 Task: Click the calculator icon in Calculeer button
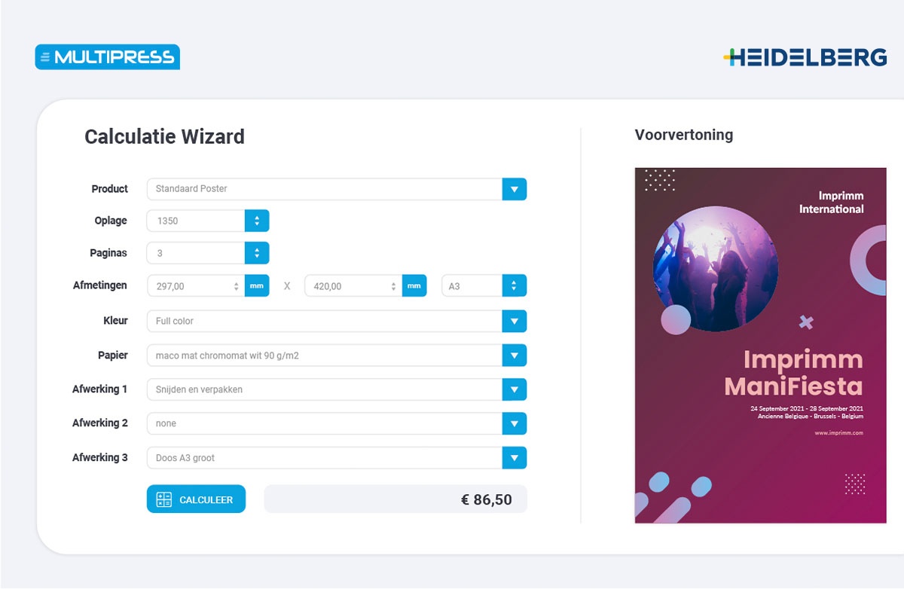(x=163, y=499)
